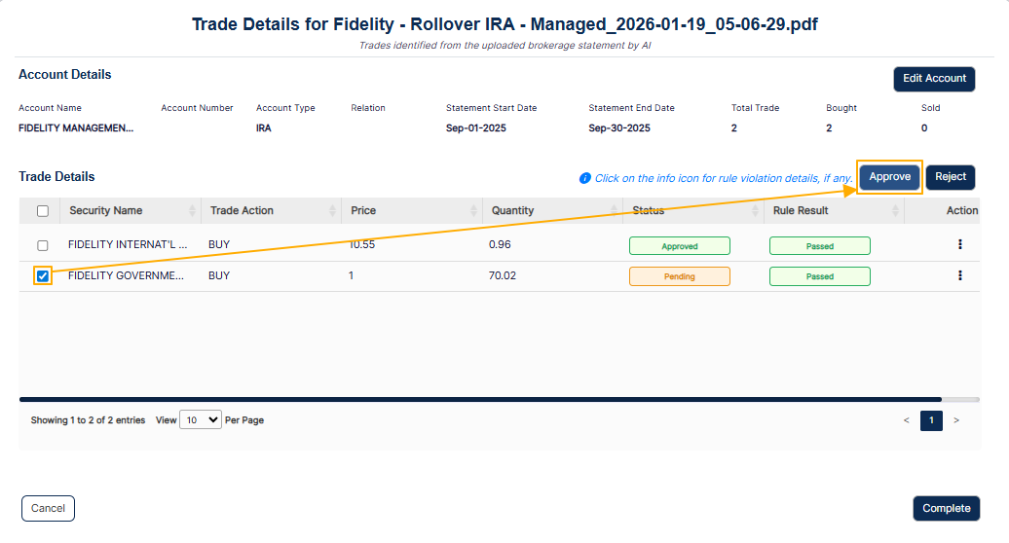Click statement end date Sep-30-2025
1009x543 pixels.
coord(619,127)
